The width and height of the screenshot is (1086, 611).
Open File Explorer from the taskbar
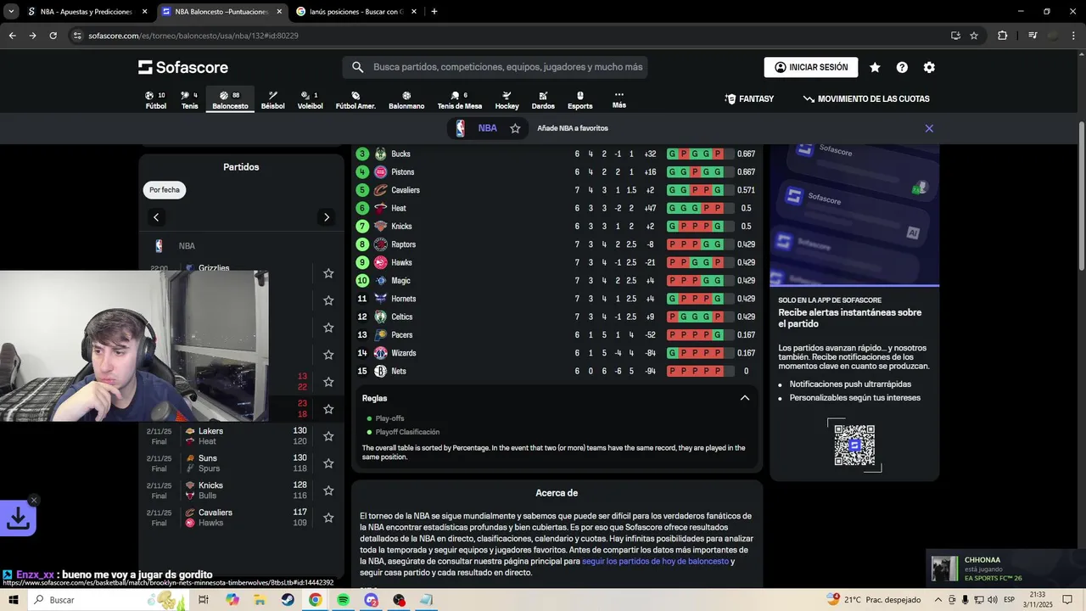(260, 600)
